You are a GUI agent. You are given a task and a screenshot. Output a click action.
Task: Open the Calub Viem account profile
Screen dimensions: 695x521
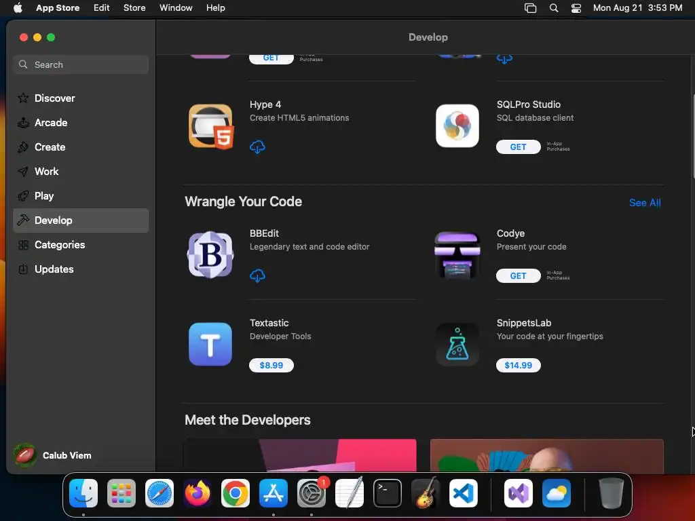52,455
